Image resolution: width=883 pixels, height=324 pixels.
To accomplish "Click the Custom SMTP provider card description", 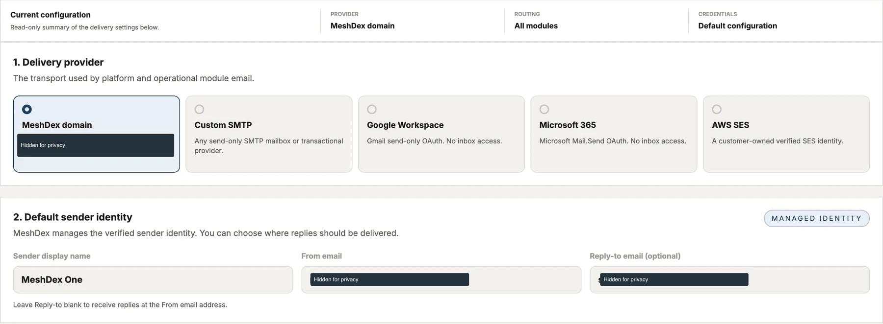I will [x=269, y=146].
